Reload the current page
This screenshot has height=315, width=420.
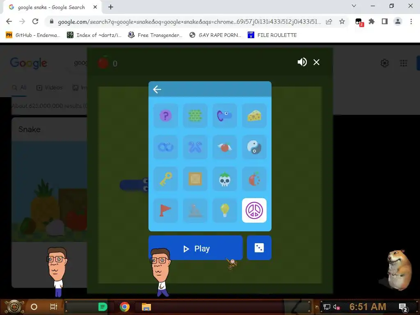[35, 21]
